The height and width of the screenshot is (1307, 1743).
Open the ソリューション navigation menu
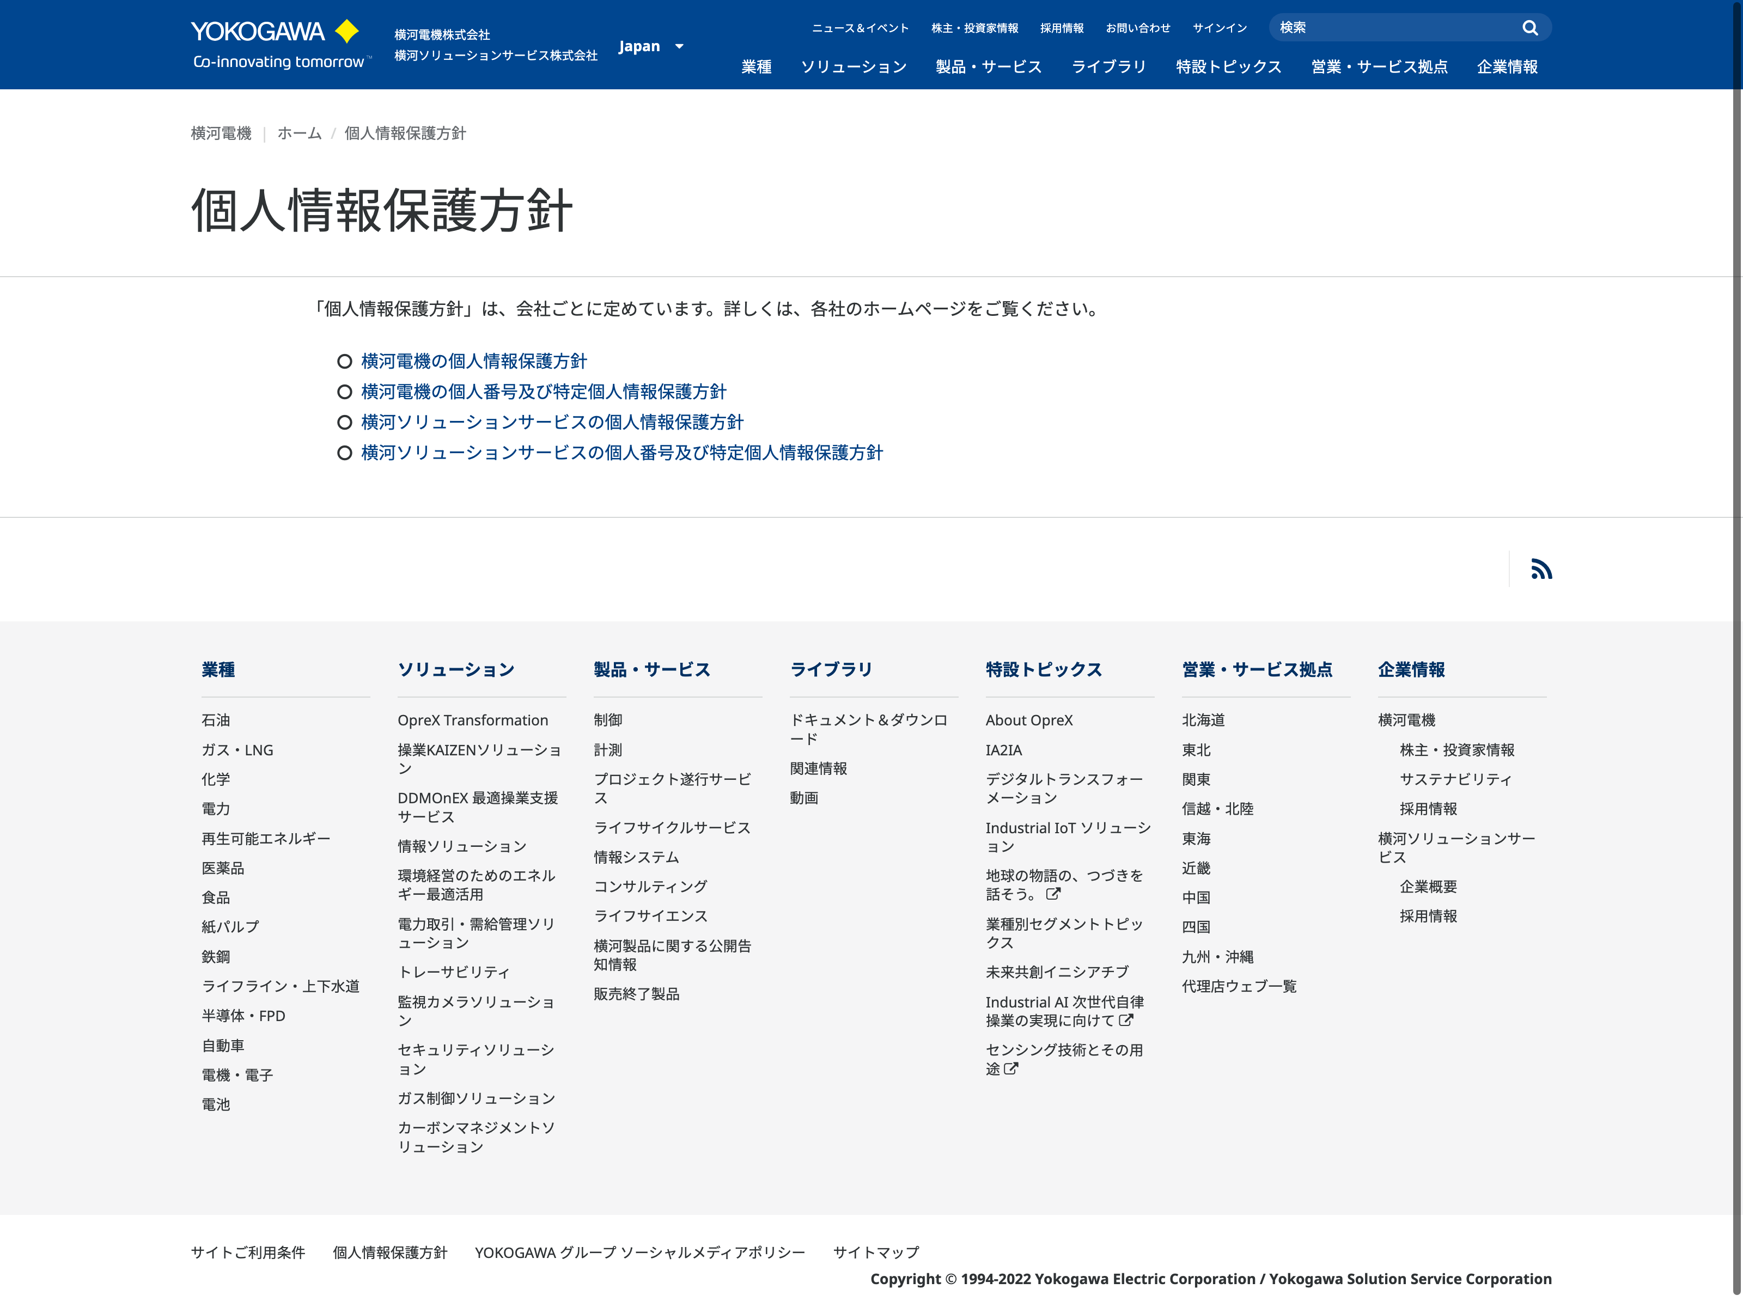854,67
